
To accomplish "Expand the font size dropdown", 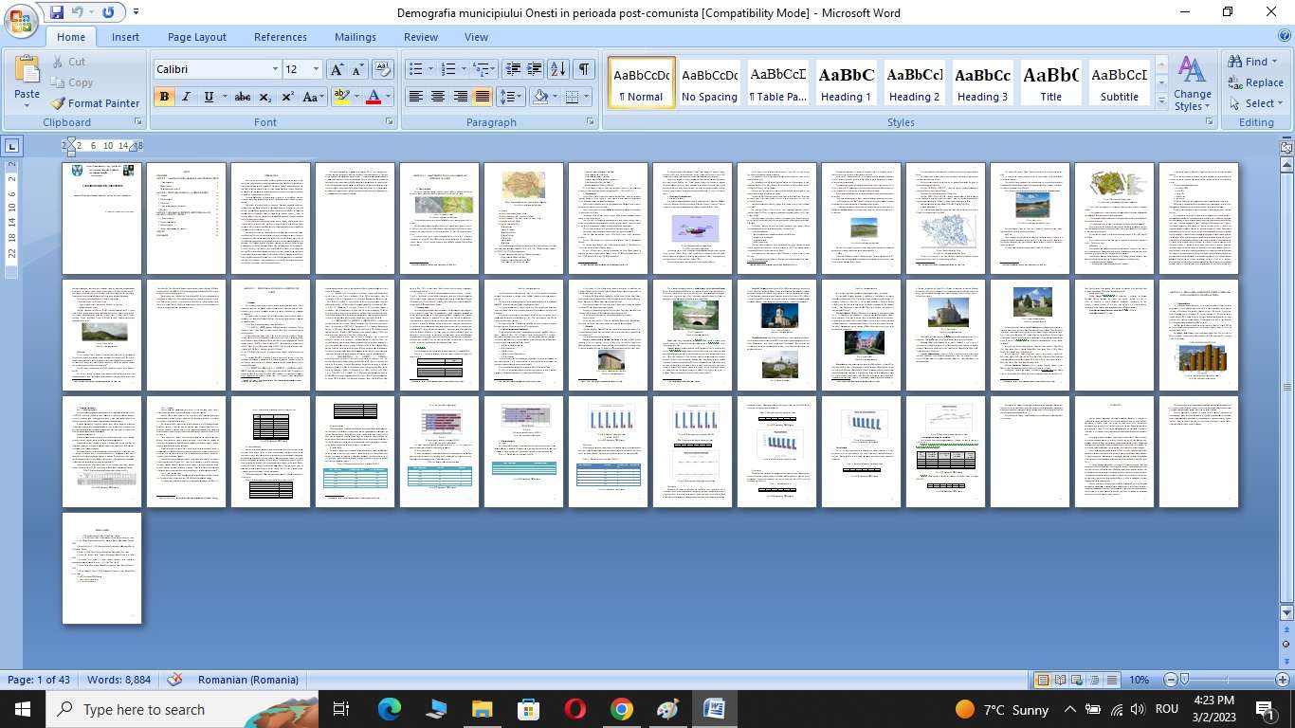I will click(x=316, y=69).
